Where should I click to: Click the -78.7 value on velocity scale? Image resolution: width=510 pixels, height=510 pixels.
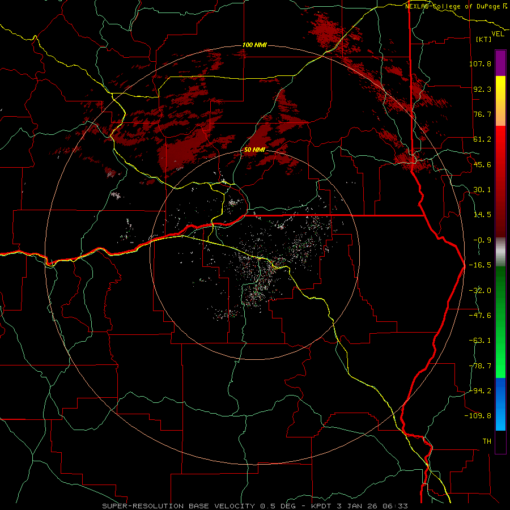pos(480,366)
